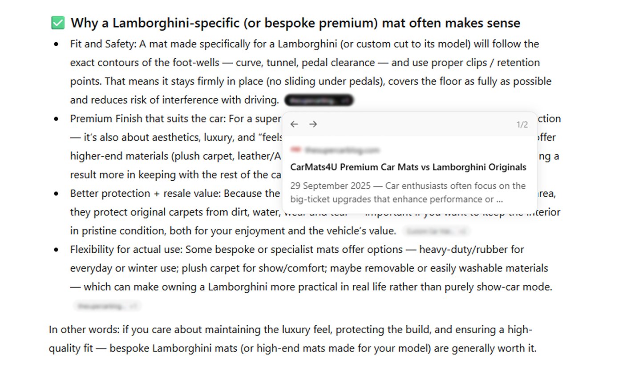This screenshot has width=631, height=372.
Task: Go to next source with right arrow
Action: coord(313,124)
